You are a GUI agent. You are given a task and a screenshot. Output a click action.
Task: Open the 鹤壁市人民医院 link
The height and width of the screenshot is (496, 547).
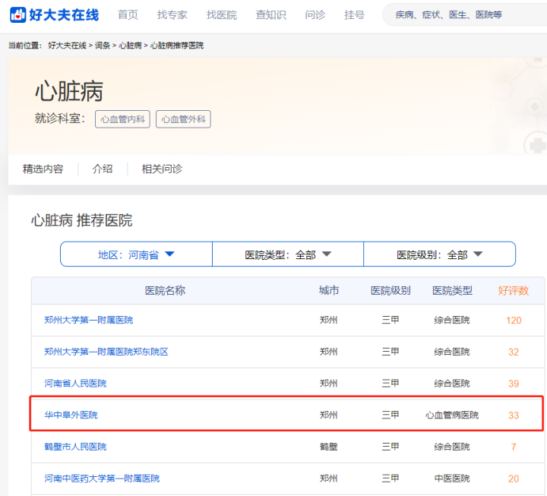[x=75, y=447]
